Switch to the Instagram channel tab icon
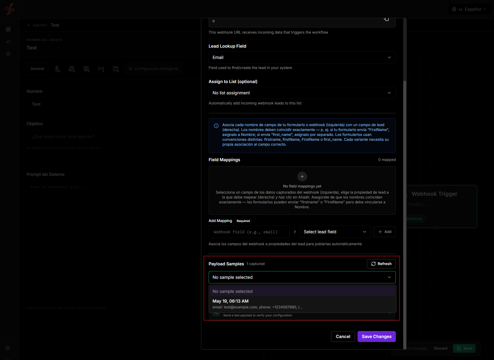This screenshot has height=360, width=494. point(86,69)
